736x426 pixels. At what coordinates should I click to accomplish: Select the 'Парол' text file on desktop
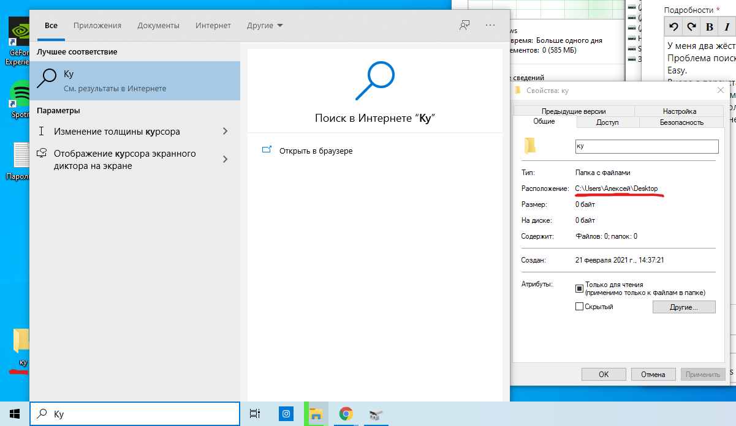click(20, 162)
